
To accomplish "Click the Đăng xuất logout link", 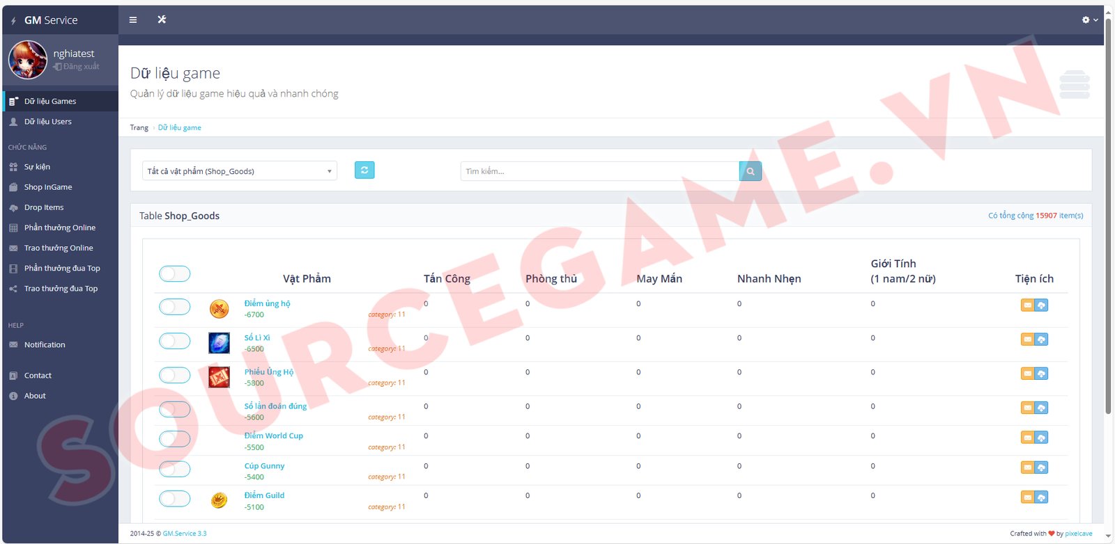I will tap(81, 67).
